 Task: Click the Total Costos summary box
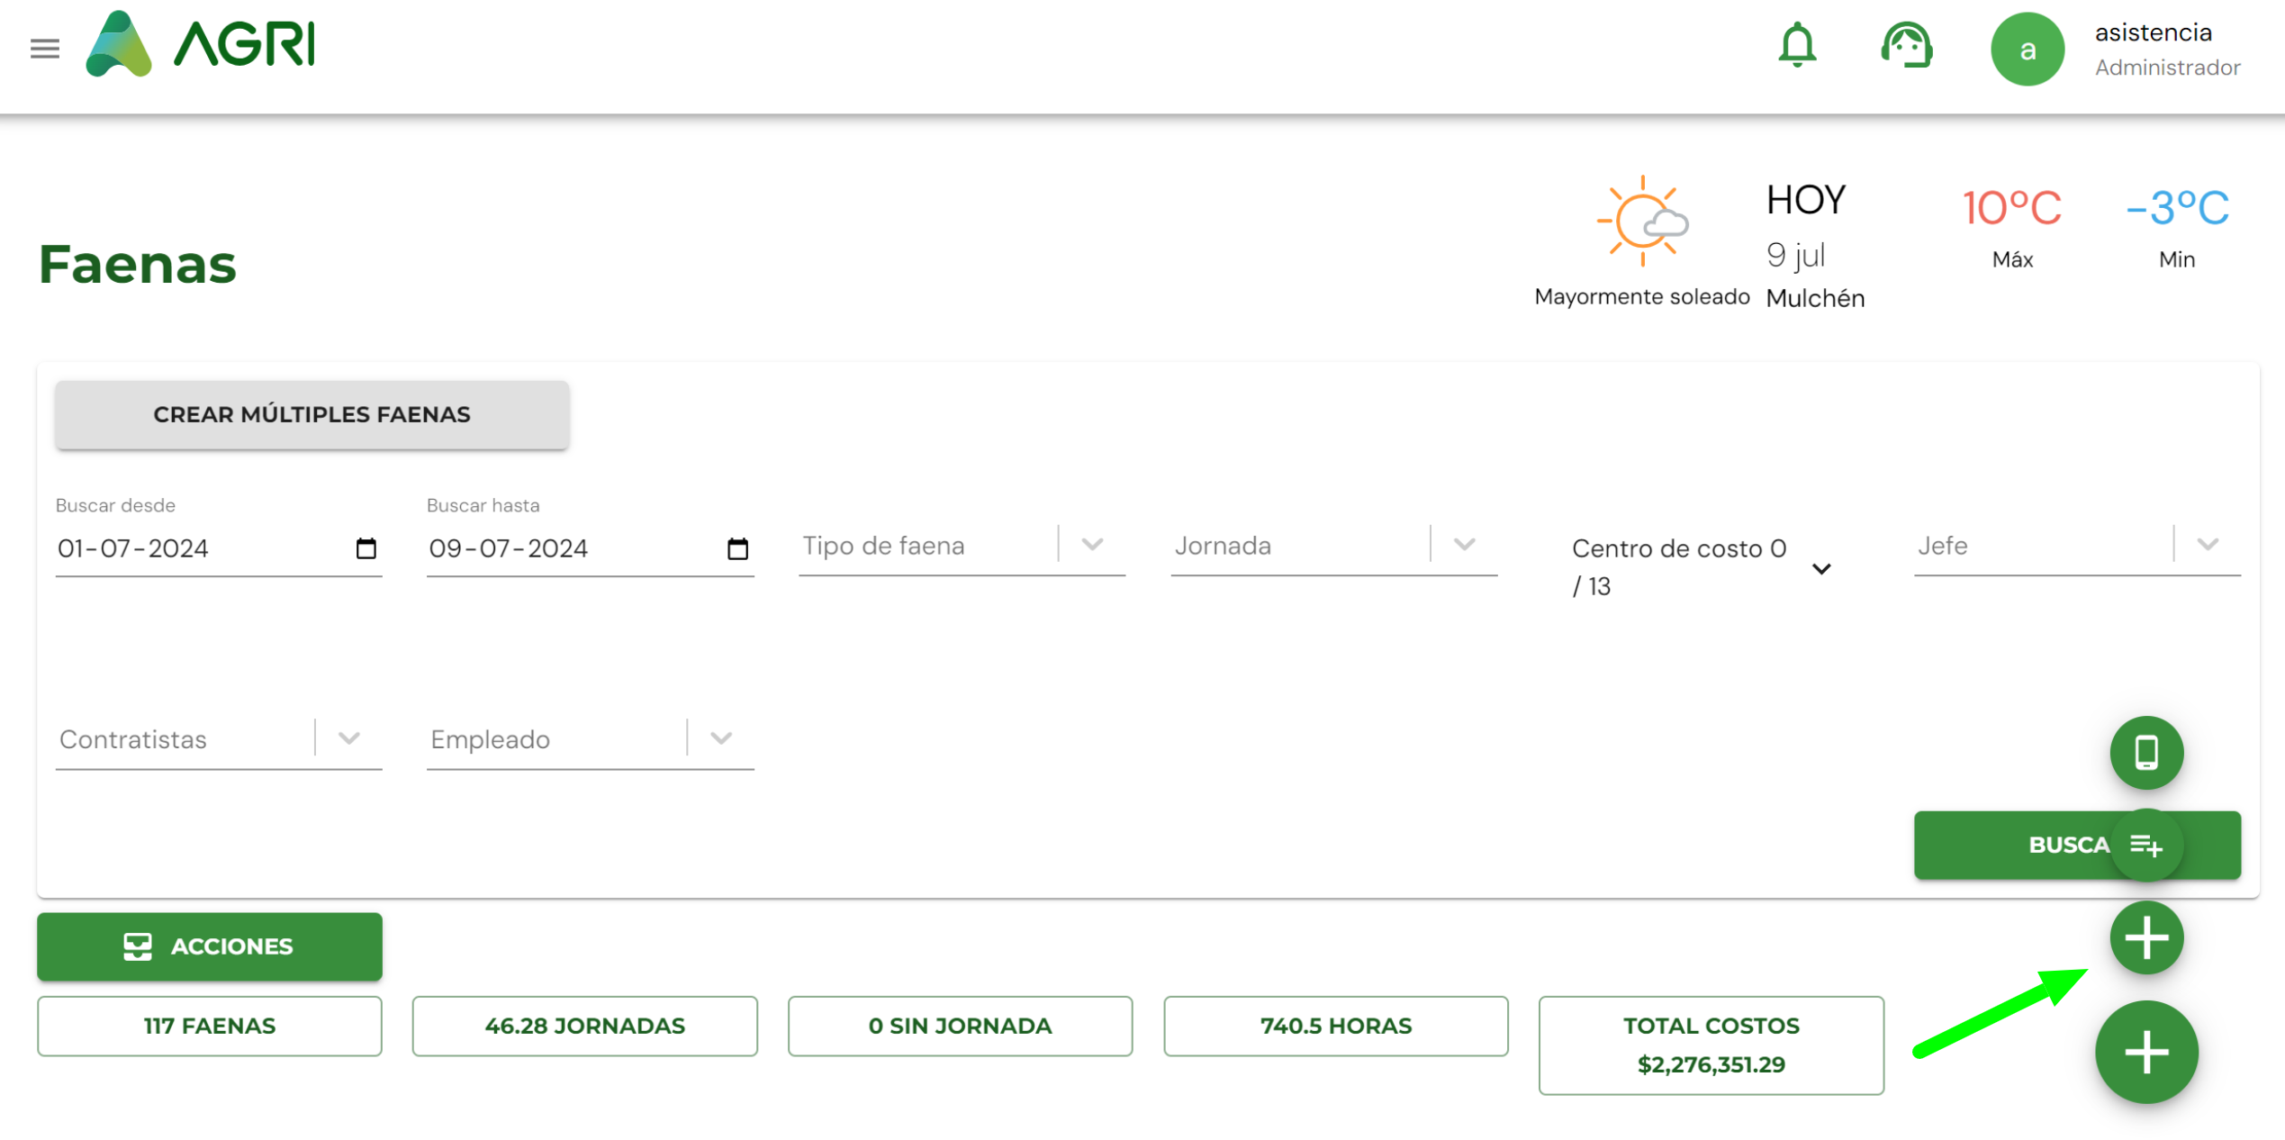pos(1711,1045)
